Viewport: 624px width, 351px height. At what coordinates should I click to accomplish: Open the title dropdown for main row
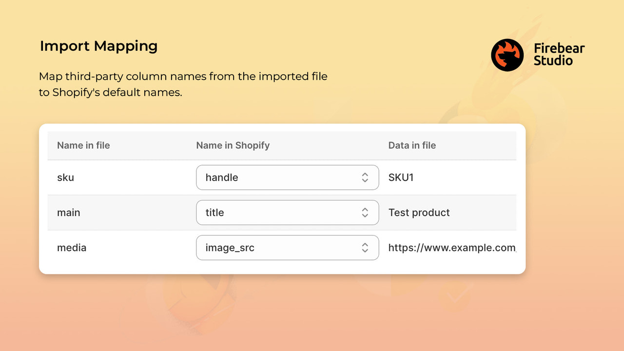coord(287,213)
